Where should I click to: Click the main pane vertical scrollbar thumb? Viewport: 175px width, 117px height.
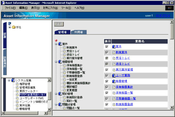tap(172, 31)
